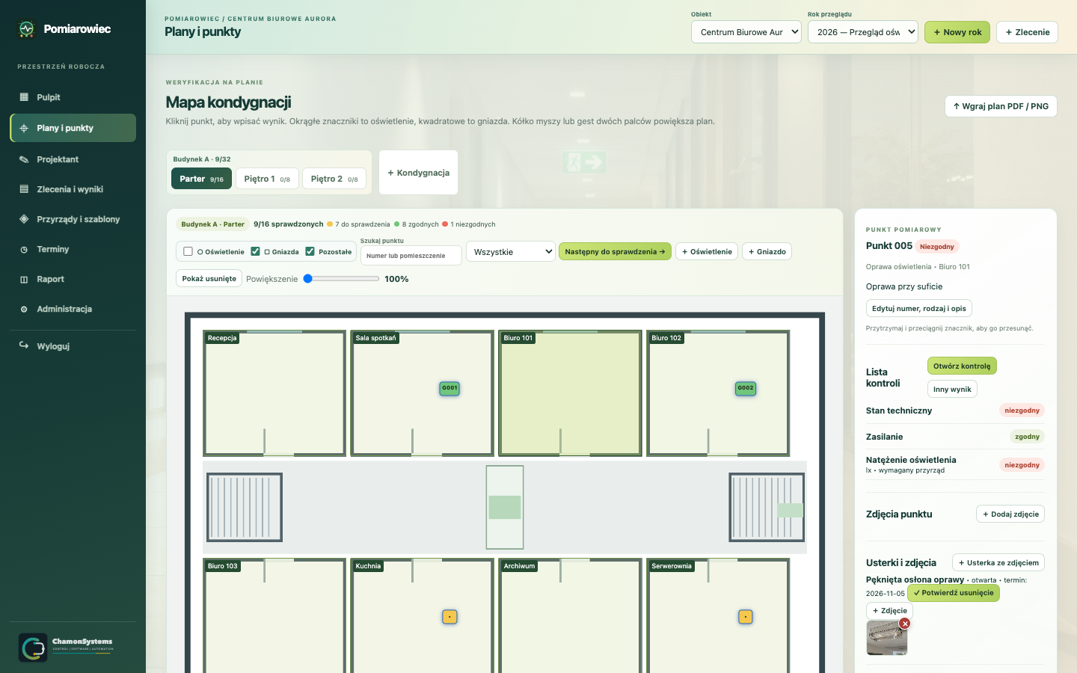This screenshot has width=1077, height=673.
Task: Uncheck the Gniazda filter checkbox
Action: point(255,251)
